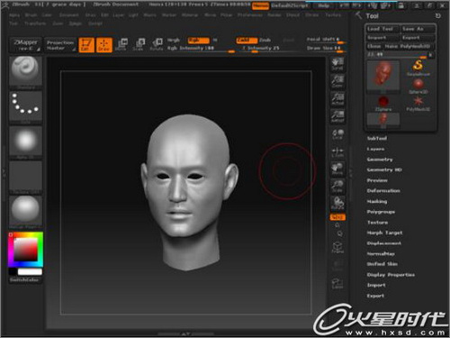Open the Alpha menu
The image size is (450, 338).
pyautogui.click(x=14, y=15)
